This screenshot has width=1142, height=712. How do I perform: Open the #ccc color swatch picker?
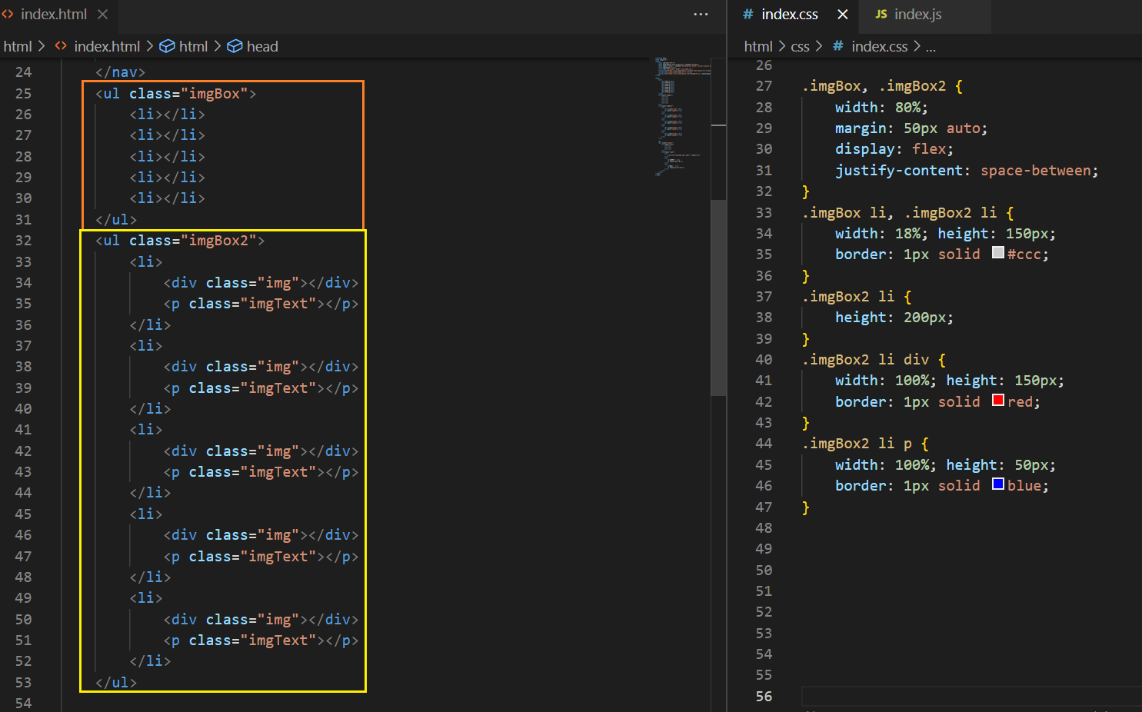point(998,252)
